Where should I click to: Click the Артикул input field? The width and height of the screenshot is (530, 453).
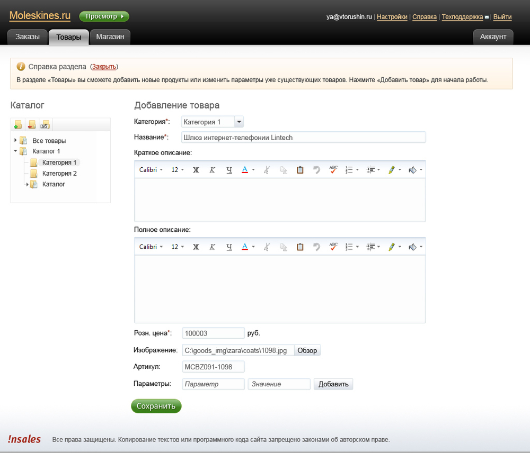point(213,367)
